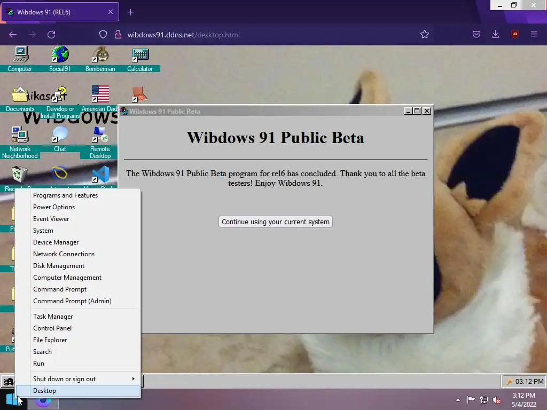Open File Explorer from menu

click(x=77, y=340)
